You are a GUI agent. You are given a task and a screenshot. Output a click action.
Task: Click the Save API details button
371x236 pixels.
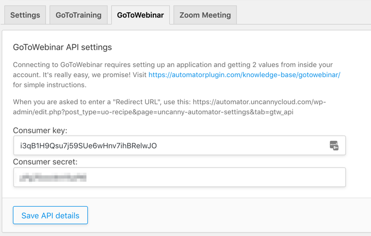[x=51, y=215]
